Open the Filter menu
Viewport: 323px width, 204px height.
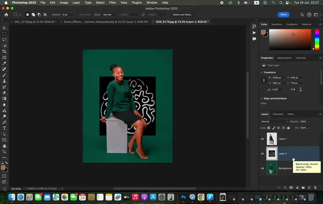pyautogui.click(x=112, y=2)
